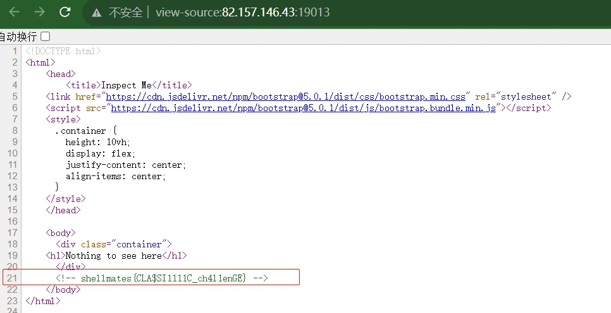Image resolution: width=611 pixels, height=313 pixels.
Task: Open the bootstrap.min.css link
Action: [286, 97]
